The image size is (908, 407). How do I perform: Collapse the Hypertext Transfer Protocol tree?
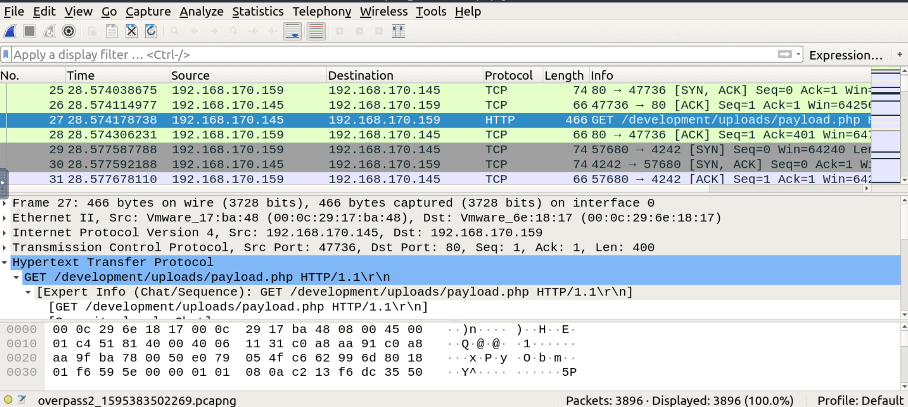pos(5,262)
